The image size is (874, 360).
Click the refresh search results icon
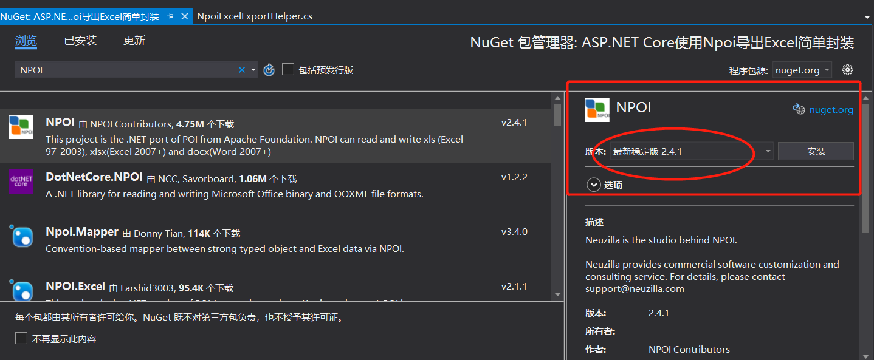(x=269, y=69)
